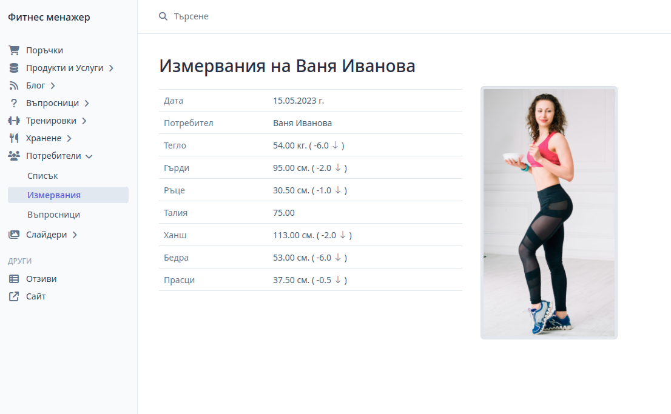671x414 pixels.
Task: Open the Блог menu label
Action: point(36,85)
